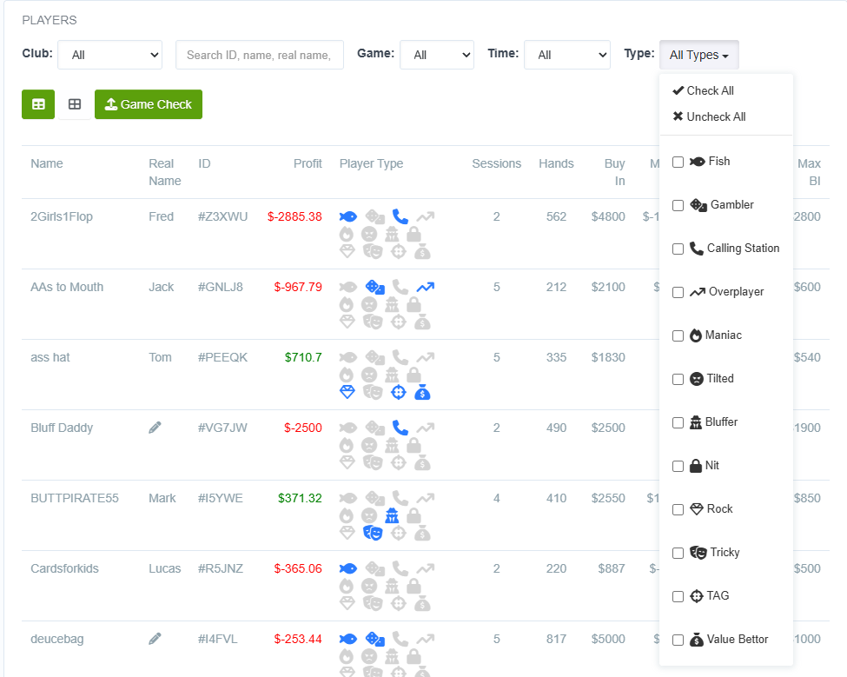The width and height of the screenshot is (847, 677).
Task: Select Uncheck All in type menu
Action: click(709, 116)
